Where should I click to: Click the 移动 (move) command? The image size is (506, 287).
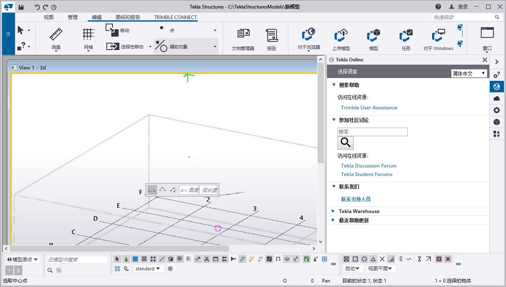pos(118,30)
